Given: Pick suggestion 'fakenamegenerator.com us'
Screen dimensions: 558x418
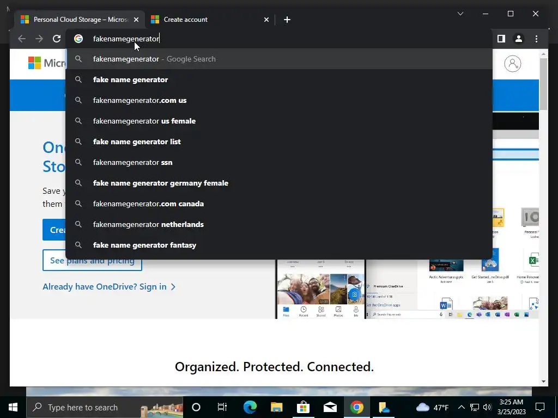Looking at the screenshot, I should 279,100.
